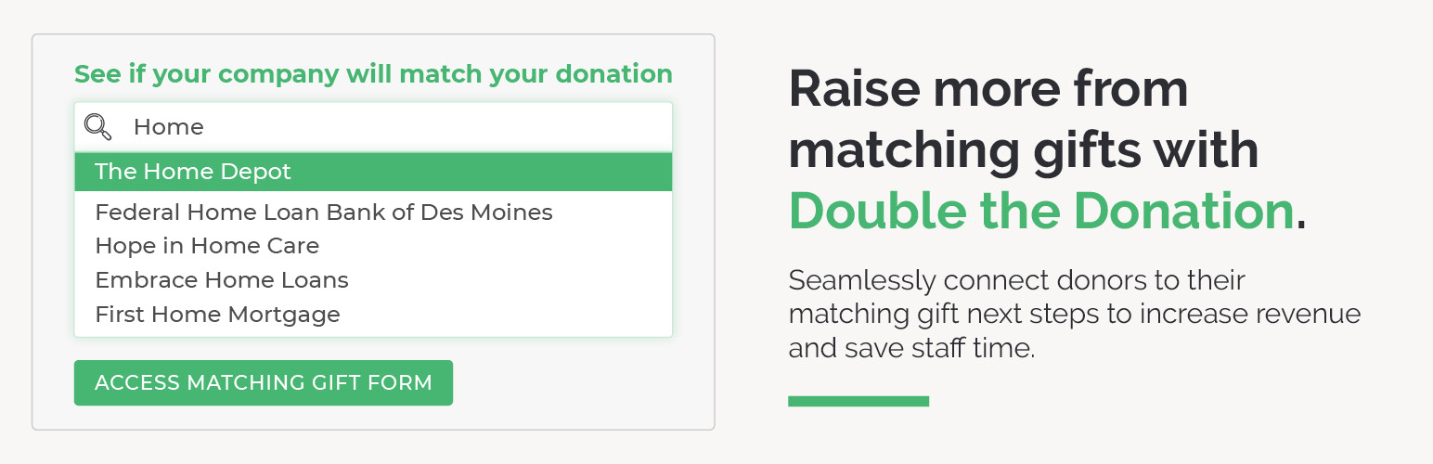Click the magnifying glass search icon

(x=97, y=127)
